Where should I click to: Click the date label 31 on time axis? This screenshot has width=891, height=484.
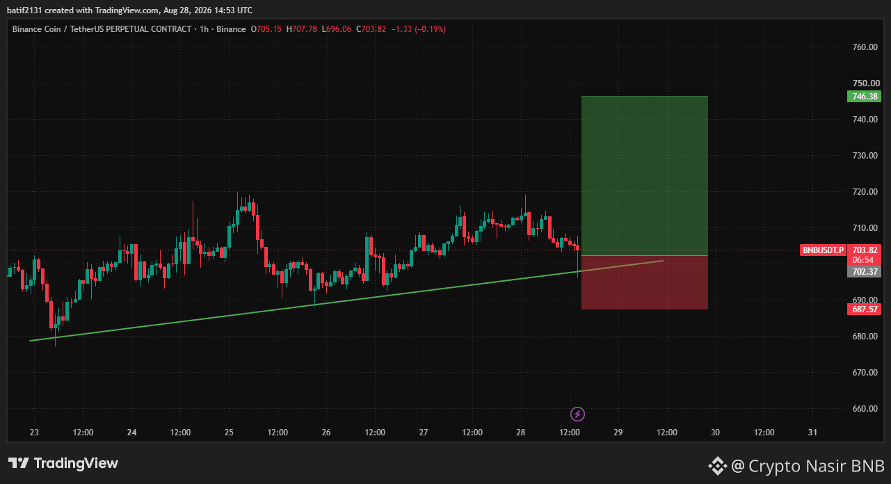tap(812, 433)
